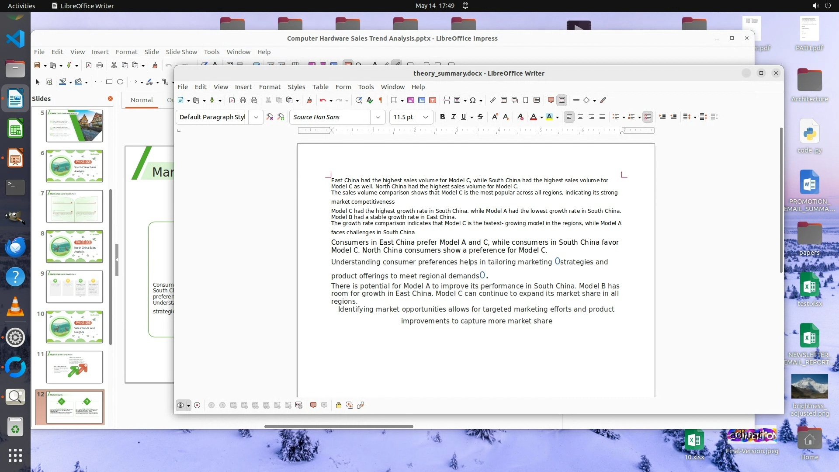
Task: Export document as PDF
Action: point(232,100)
